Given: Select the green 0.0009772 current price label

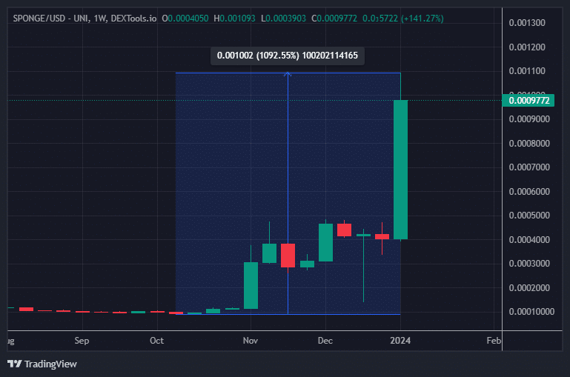Looking at the screenshot, I should tap(529, 100).
